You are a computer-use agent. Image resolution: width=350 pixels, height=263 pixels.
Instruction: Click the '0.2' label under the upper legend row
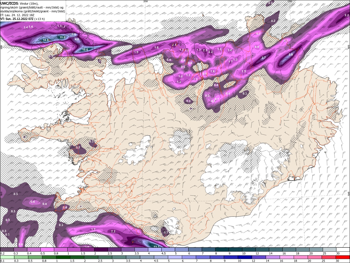[x=2, y=253]
